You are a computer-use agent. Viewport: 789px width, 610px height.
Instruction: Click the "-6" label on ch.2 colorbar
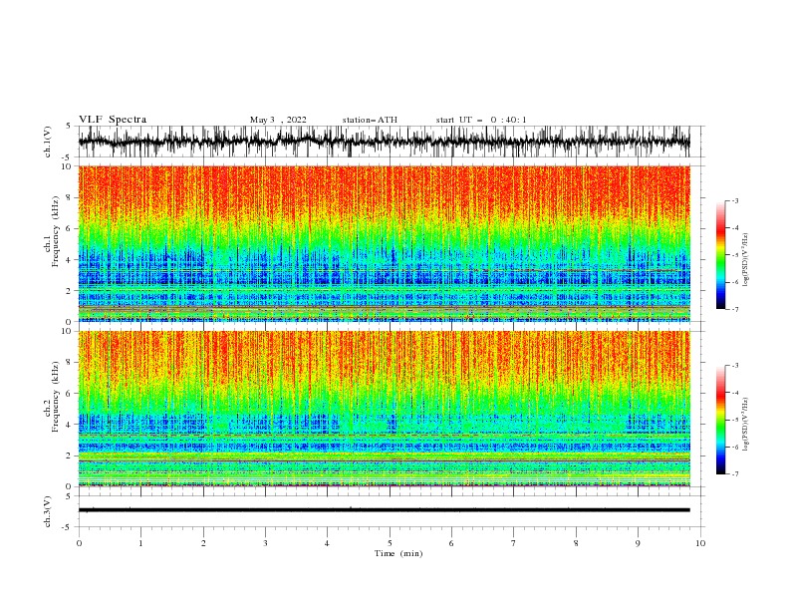pyautogui.click(x=735, y=447)
